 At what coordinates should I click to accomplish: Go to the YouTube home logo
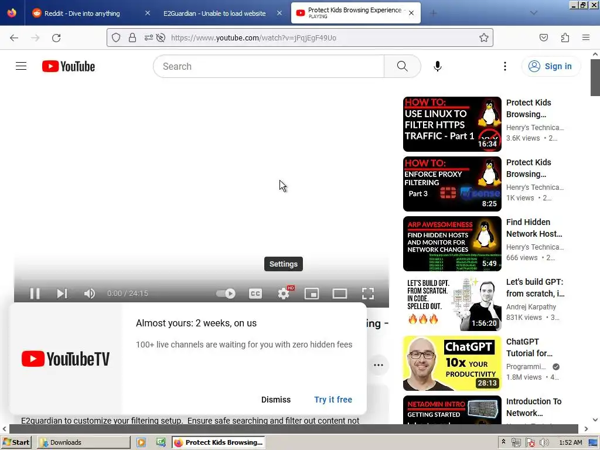[x=69, y=66]
